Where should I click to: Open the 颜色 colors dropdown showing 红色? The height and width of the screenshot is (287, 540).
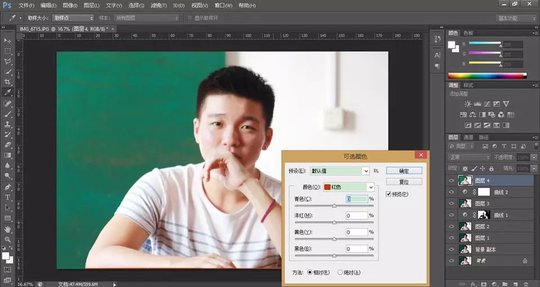(x=349, y=187)
